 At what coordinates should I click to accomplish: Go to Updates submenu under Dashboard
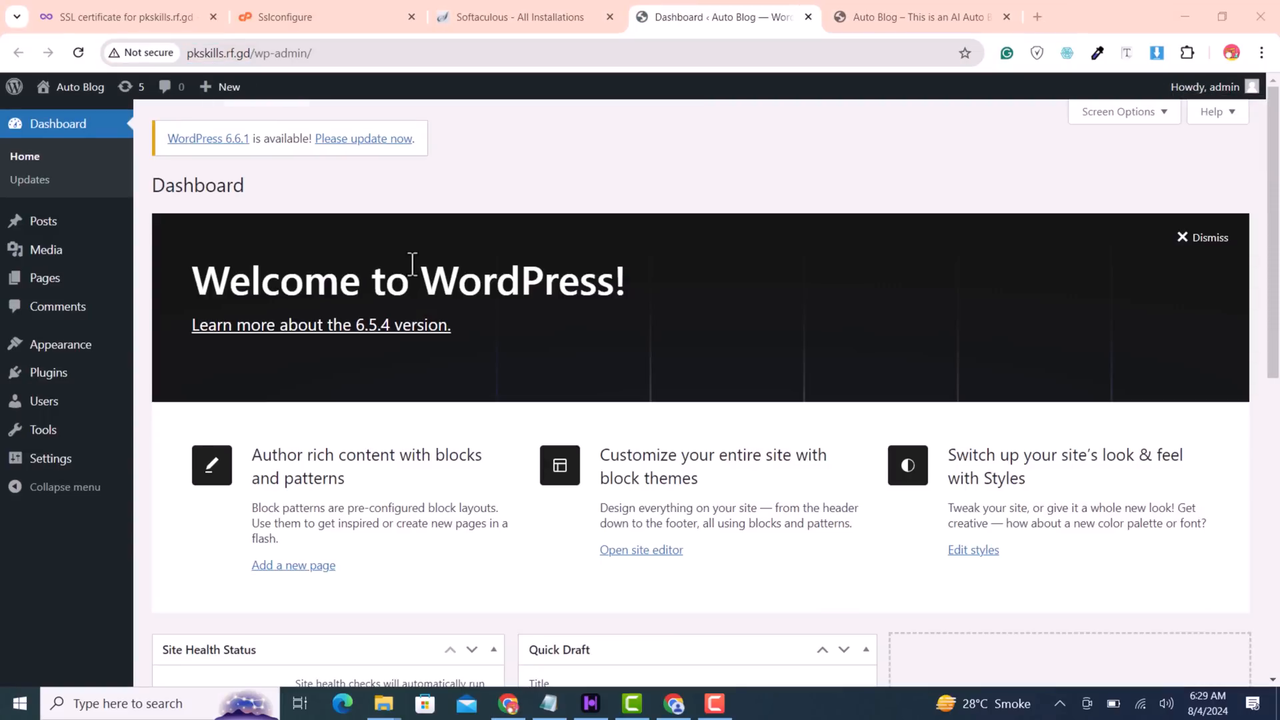point(29,179)
